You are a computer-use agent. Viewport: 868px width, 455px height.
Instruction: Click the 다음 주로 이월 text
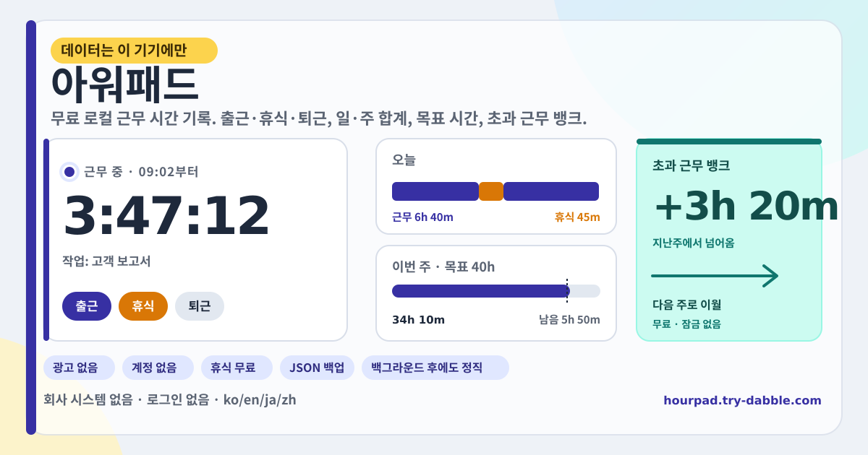click(x=686, y=305)
